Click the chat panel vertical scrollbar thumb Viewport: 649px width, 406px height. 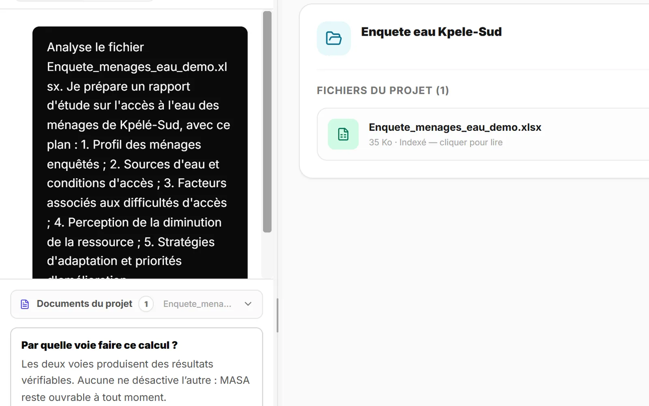pos(267,122)
